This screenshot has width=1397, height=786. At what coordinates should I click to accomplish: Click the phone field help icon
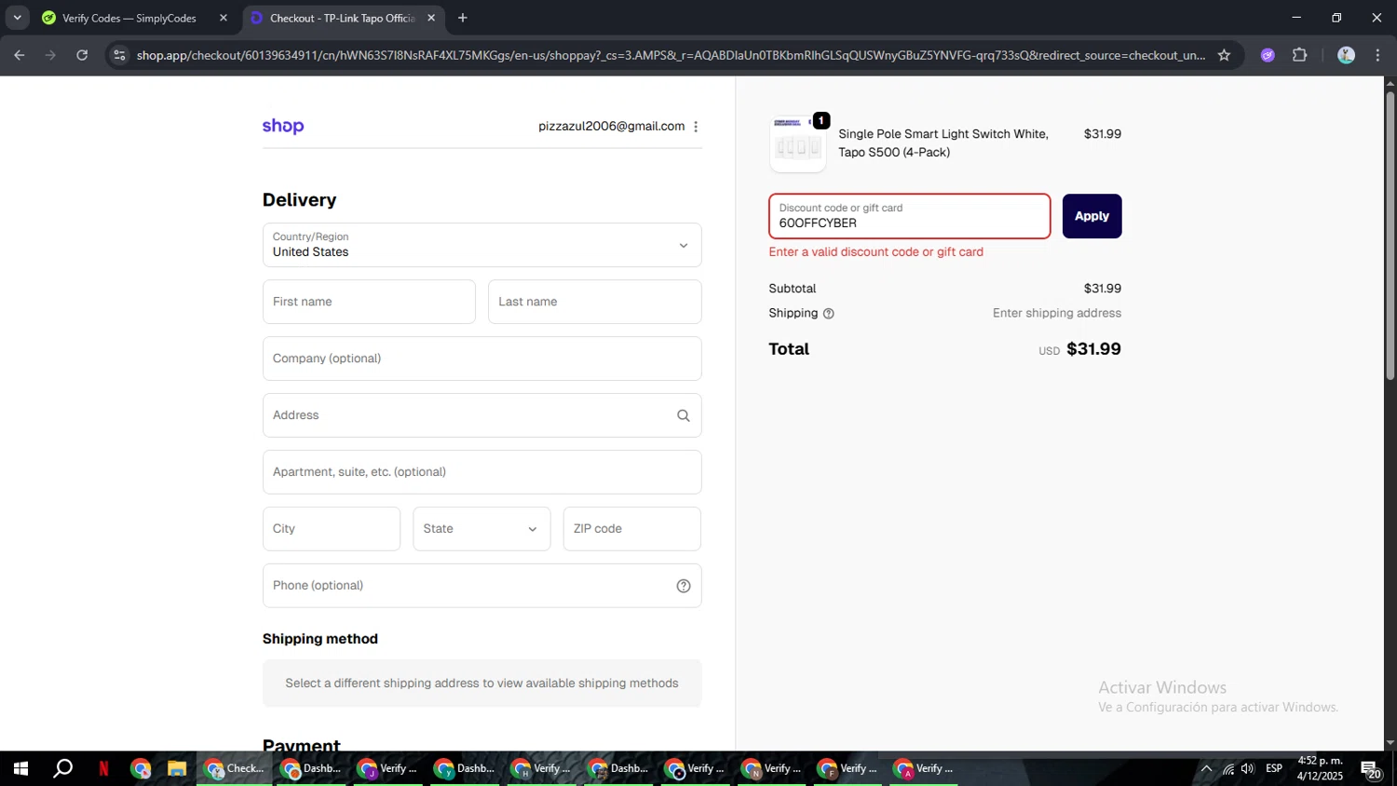684,586
